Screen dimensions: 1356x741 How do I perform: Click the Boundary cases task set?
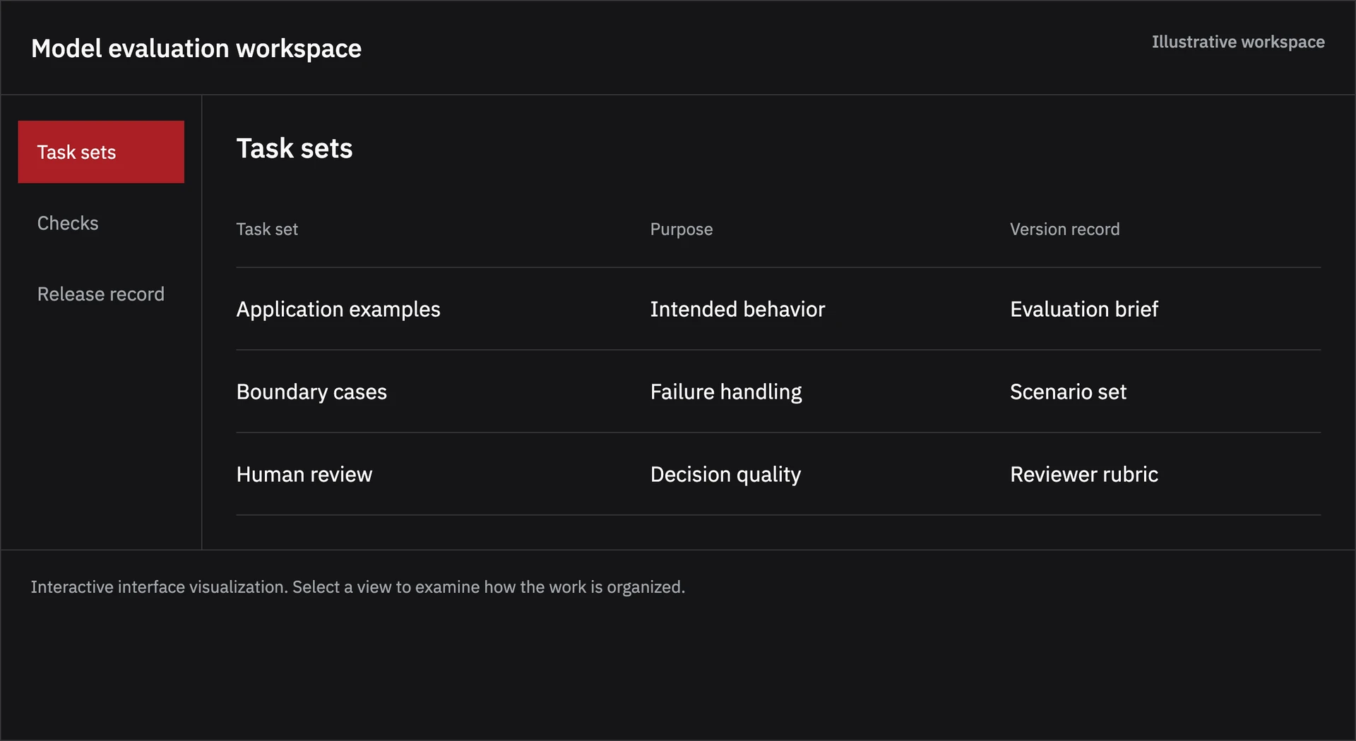pyautogui.click(x=311, y=392)
